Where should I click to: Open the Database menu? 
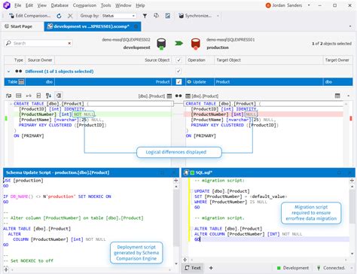click(59, 5)
